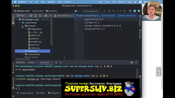Click the Run play icon in toolbar
Image resolution: width=175 pixels, height=98 pixels.
105,11
